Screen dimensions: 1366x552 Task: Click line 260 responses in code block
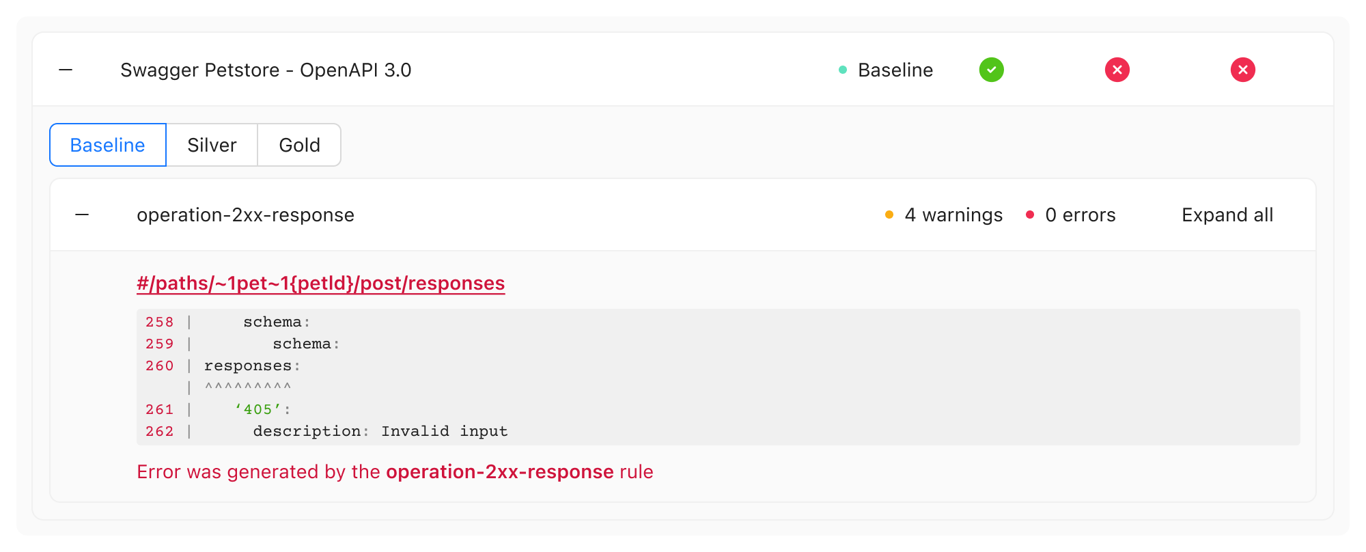(251, 366)
